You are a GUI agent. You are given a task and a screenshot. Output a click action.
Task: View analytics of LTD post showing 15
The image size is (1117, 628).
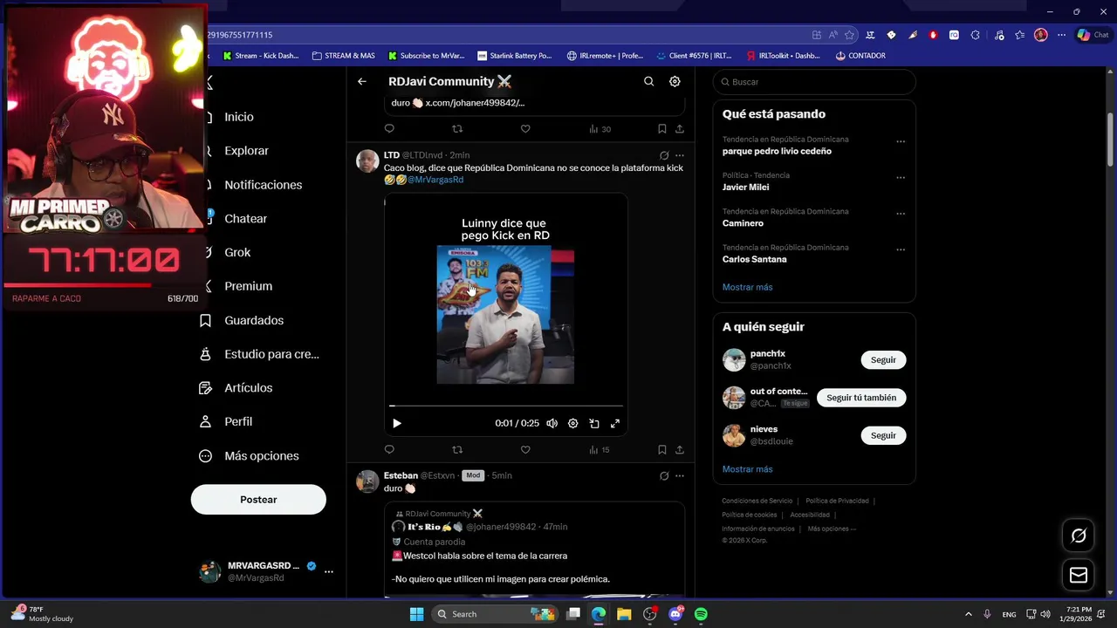click(x=600, y=449)
